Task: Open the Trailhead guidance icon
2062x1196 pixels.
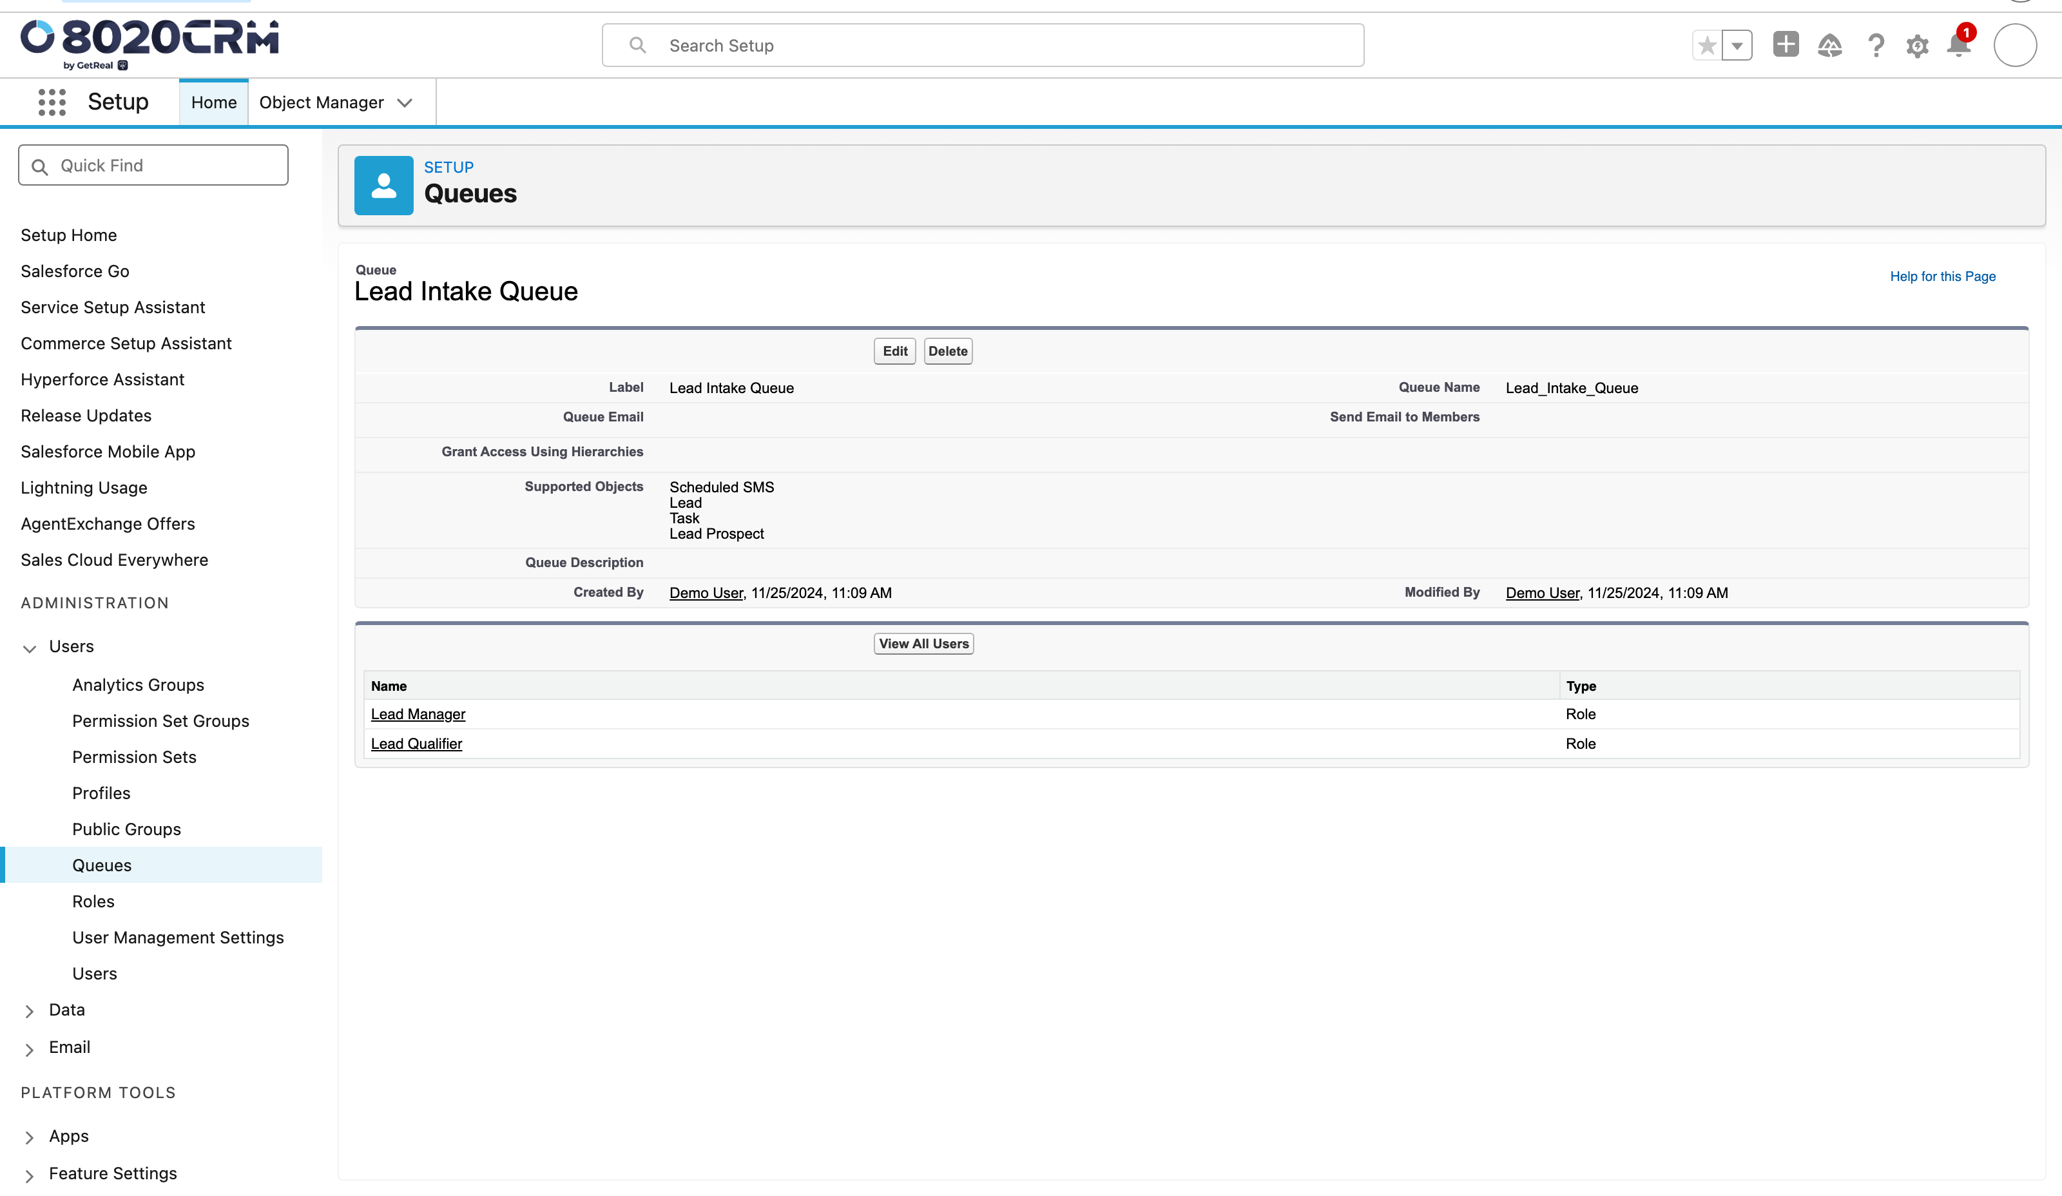Action: tap(1829, 45)
